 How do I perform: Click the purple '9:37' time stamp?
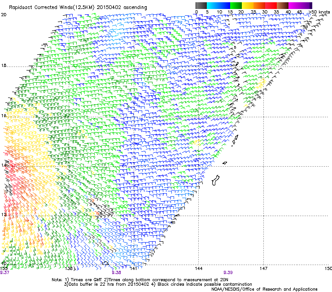coord(4,273)
